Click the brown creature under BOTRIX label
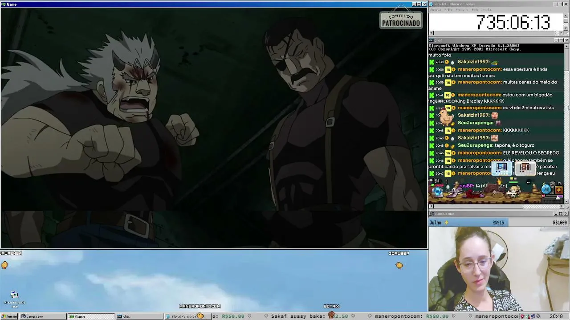 (x=331, y=315)
